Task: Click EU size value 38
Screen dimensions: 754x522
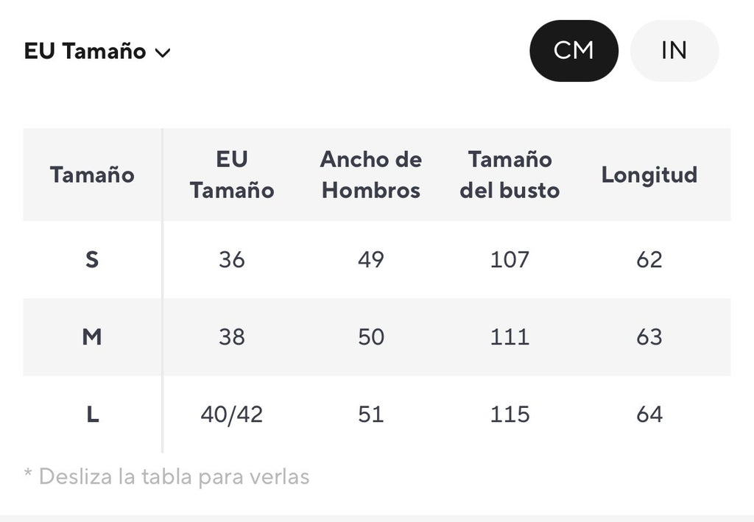Action: coord(232,337)
